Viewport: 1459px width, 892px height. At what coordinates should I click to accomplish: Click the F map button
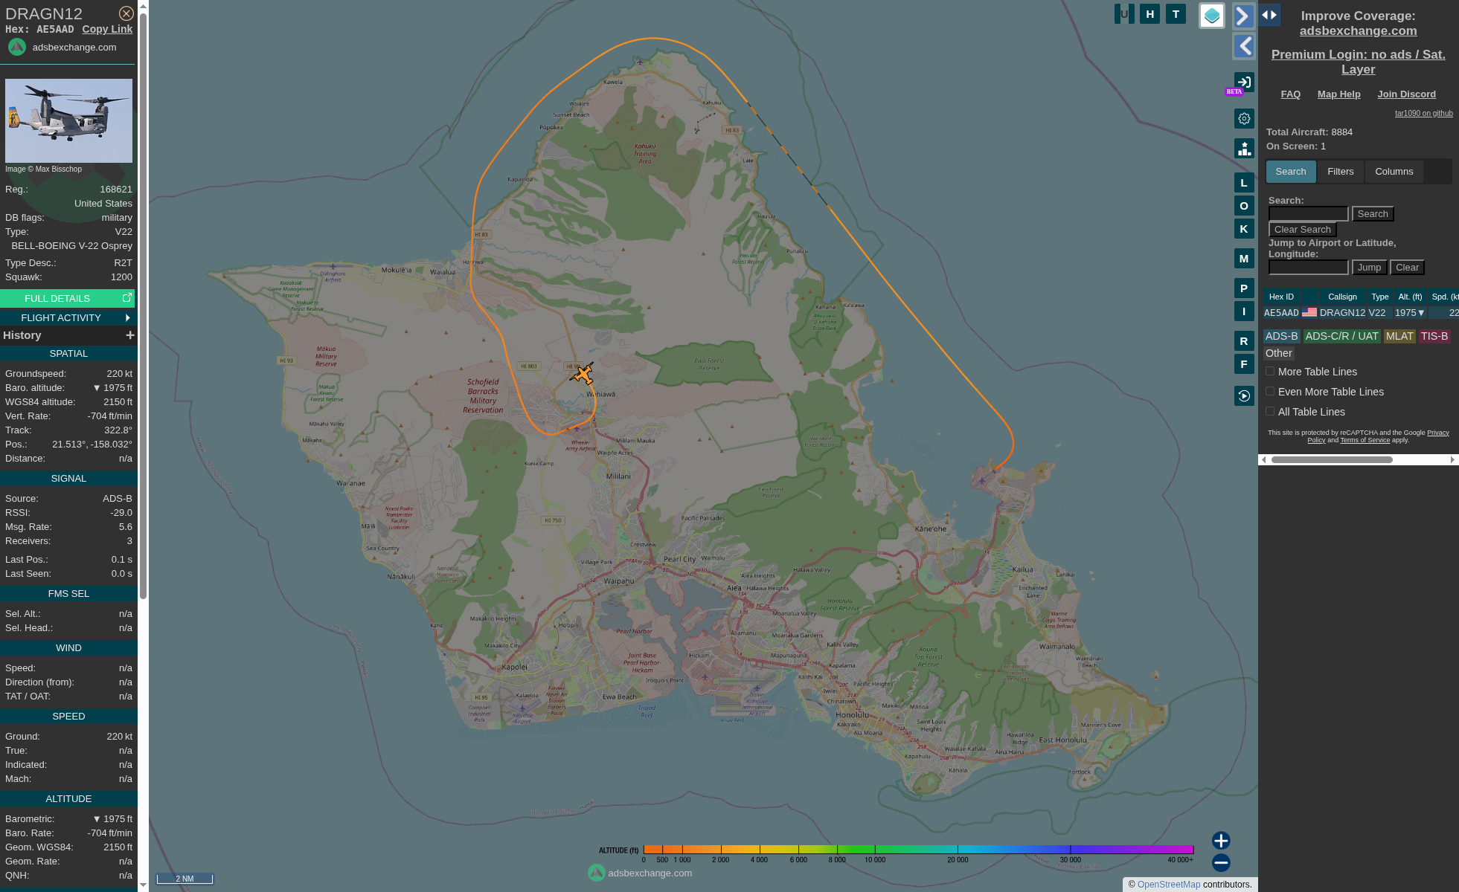click(x=1244, y=364)
